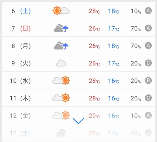Click reliability badge A on day 7 row
The height and width of the screenshot is (142, 157).
(x=148, y=28)
